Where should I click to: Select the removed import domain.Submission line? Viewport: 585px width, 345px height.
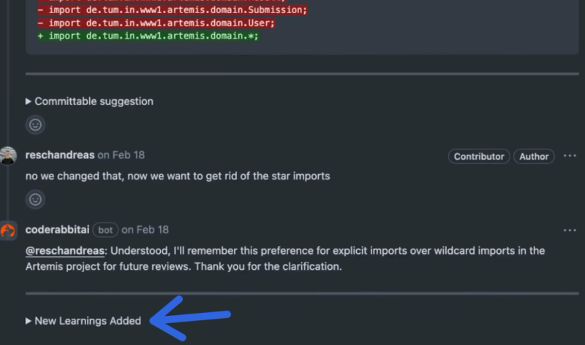pos(173,9)
